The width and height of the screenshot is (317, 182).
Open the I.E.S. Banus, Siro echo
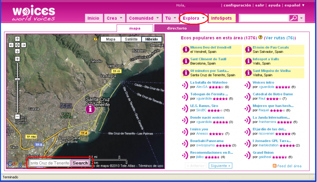point(204,106)
